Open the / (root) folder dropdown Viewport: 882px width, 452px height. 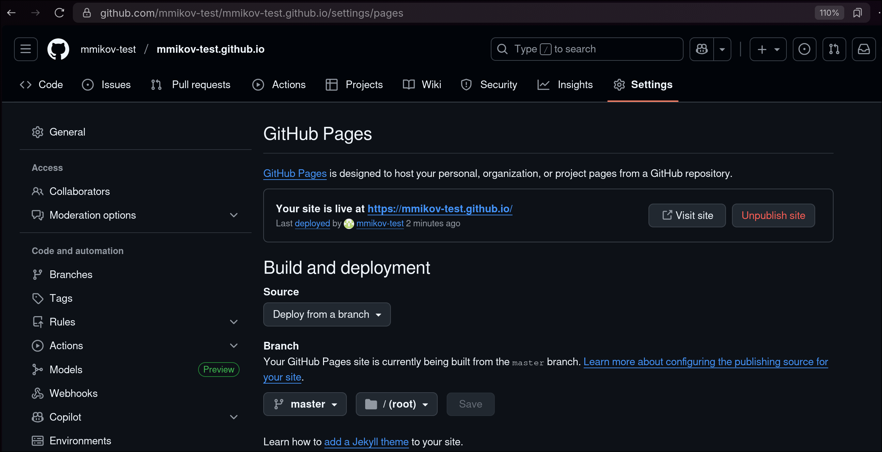coord(396,404)
